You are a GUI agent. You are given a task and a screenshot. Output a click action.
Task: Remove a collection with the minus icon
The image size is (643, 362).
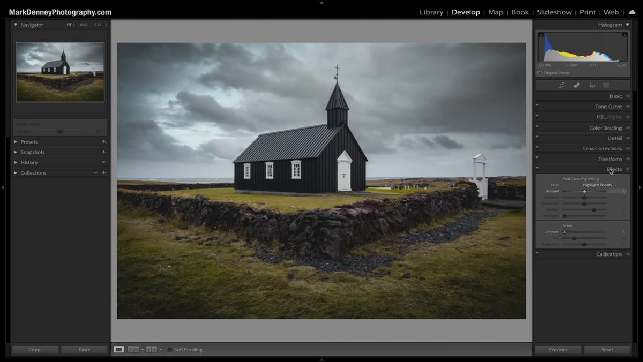[x=96, y=173]
